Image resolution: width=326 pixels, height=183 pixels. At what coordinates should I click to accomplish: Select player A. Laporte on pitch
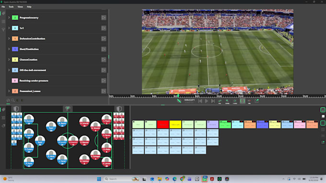coord(29,133)
